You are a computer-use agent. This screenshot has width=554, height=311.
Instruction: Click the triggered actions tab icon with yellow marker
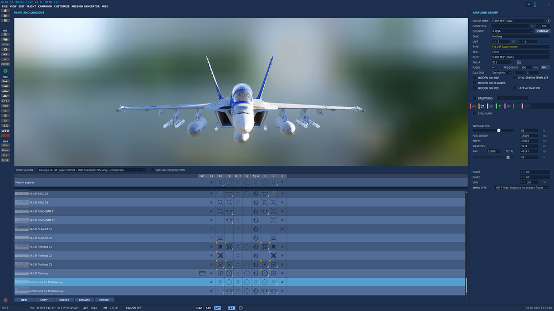pyautogui.click(x=491, y=106)
